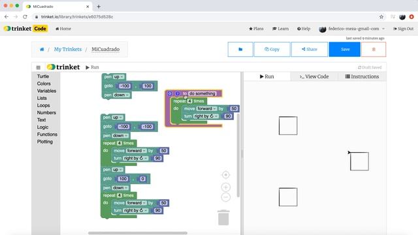
Task: Edit the first goto x value -100
Action: 125,86
